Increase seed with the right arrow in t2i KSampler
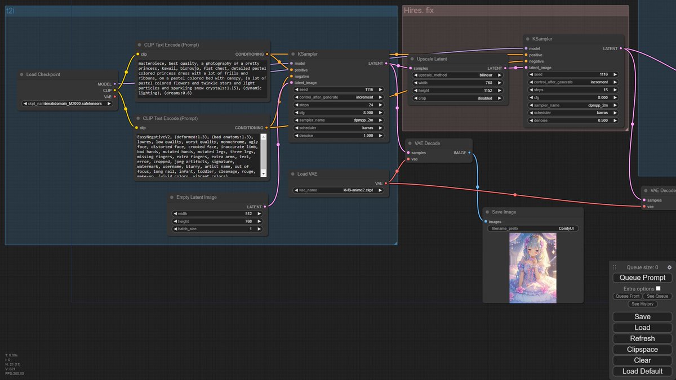The image size is (676, 380). [381, 90]
